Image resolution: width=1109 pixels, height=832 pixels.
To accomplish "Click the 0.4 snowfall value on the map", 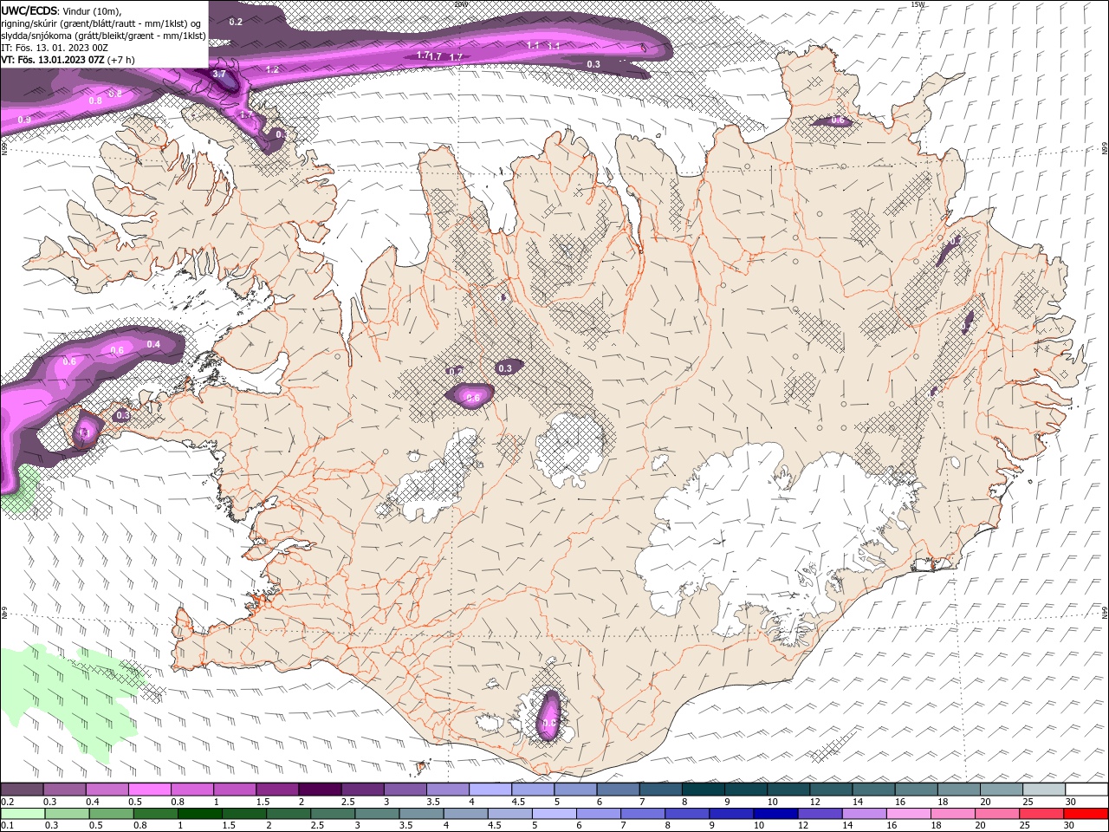I will (153, 344).
